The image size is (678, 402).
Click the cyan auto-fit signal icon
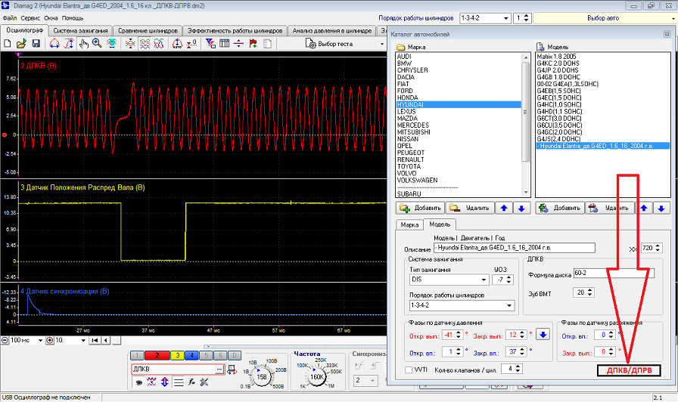111,44
